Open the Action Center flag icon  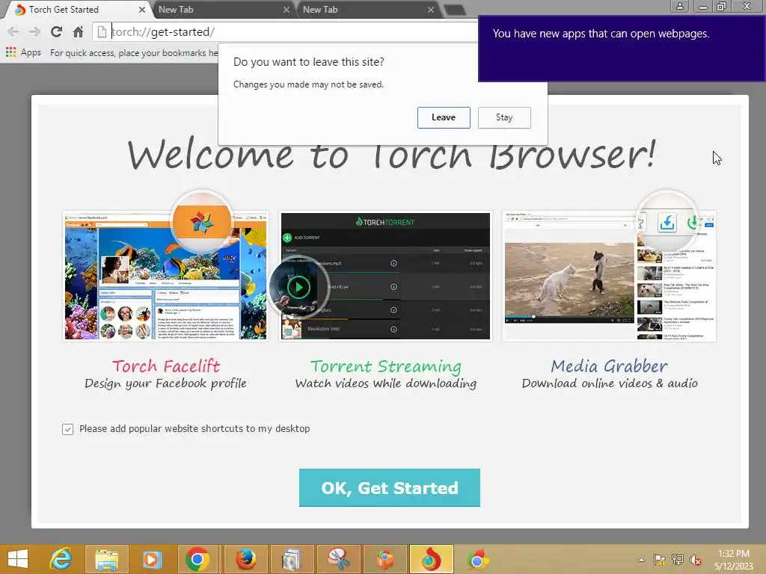[x=660, y=560]
